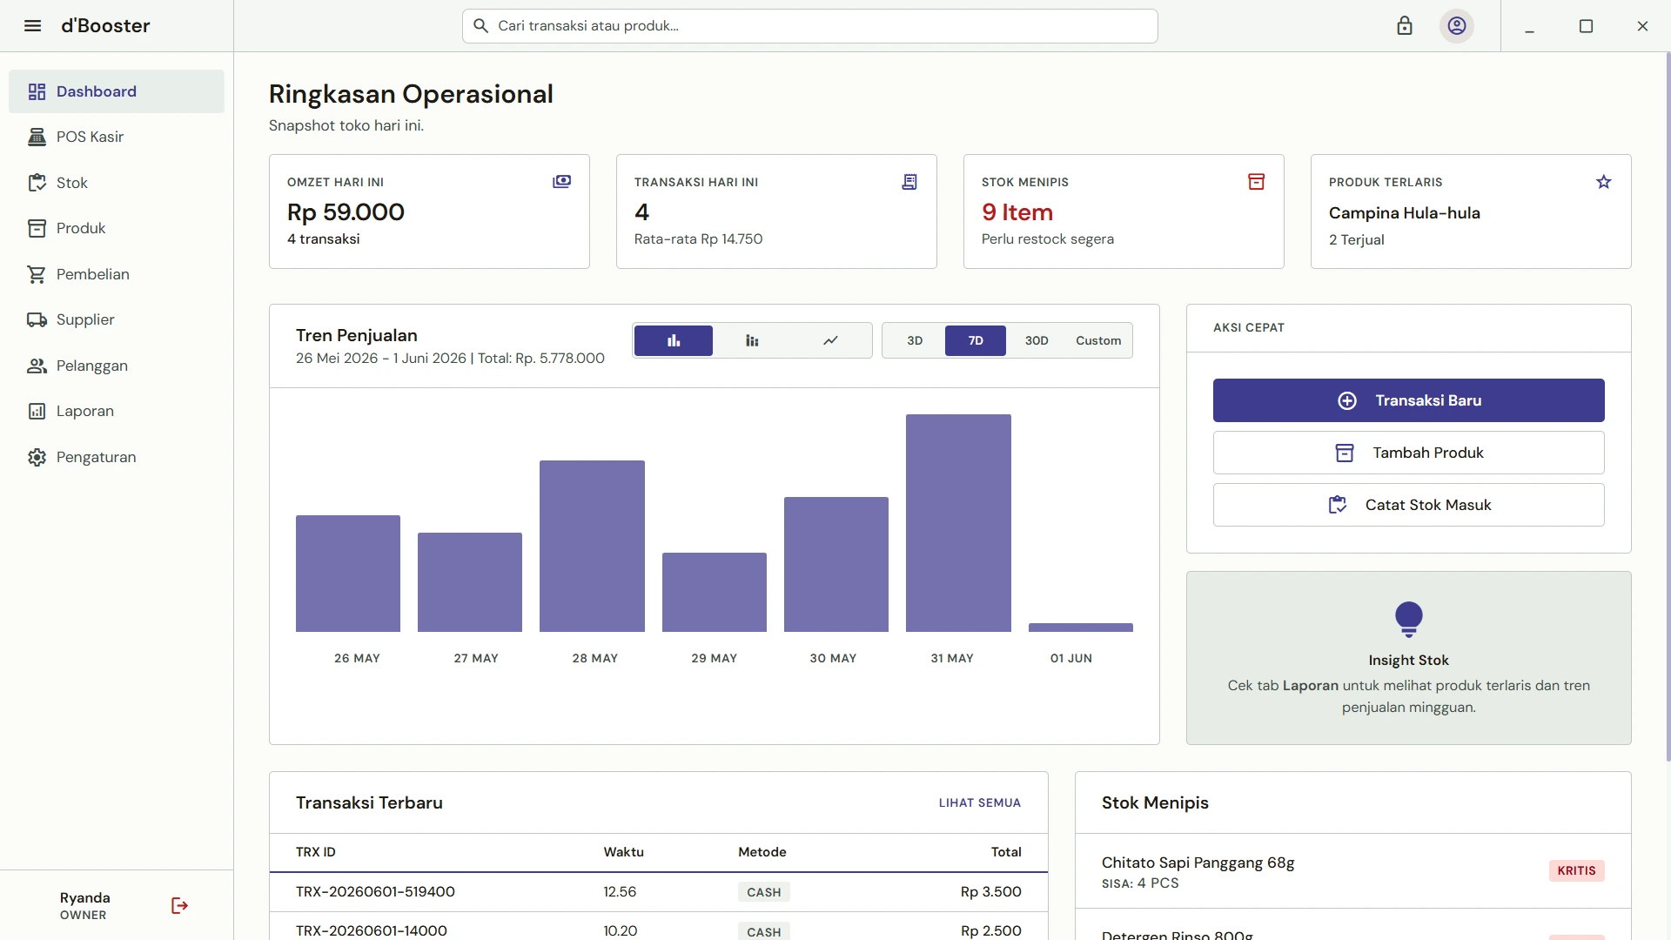
Task: Click the 28 May sales bar
Action: point(592,546)
